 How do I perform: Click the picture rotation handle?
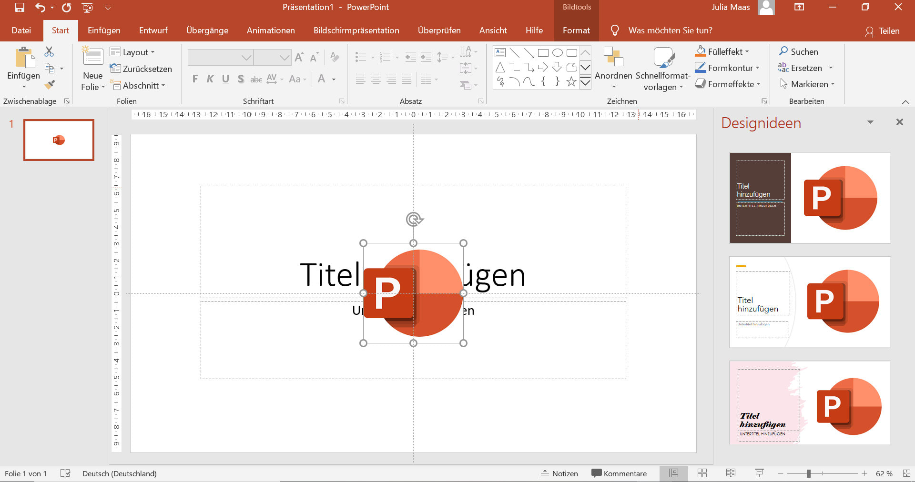click(x=414, y=219)
